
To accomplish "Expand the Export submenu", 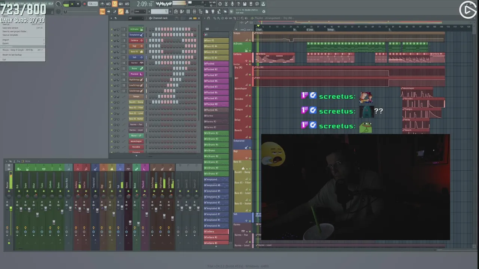I will pos(22,43).
